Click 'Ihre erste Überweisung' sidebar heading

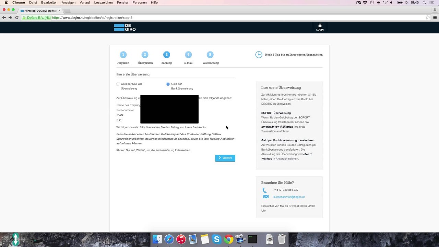pos(281,87)
